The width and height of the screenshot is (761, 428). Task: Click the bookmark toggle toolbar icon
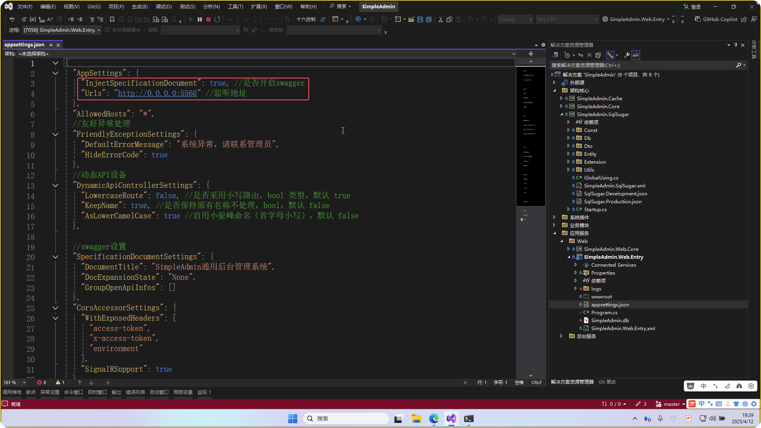(x=112, y=19)
